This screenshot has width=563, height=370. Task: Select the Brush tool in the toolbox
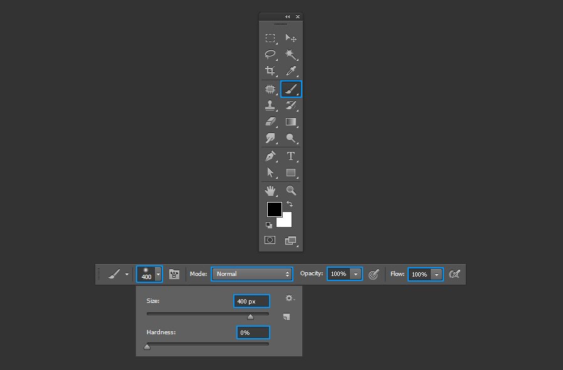click(291, 89)
